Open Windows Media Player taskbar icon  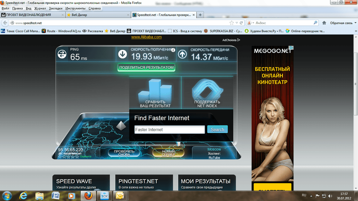(72, 196)
